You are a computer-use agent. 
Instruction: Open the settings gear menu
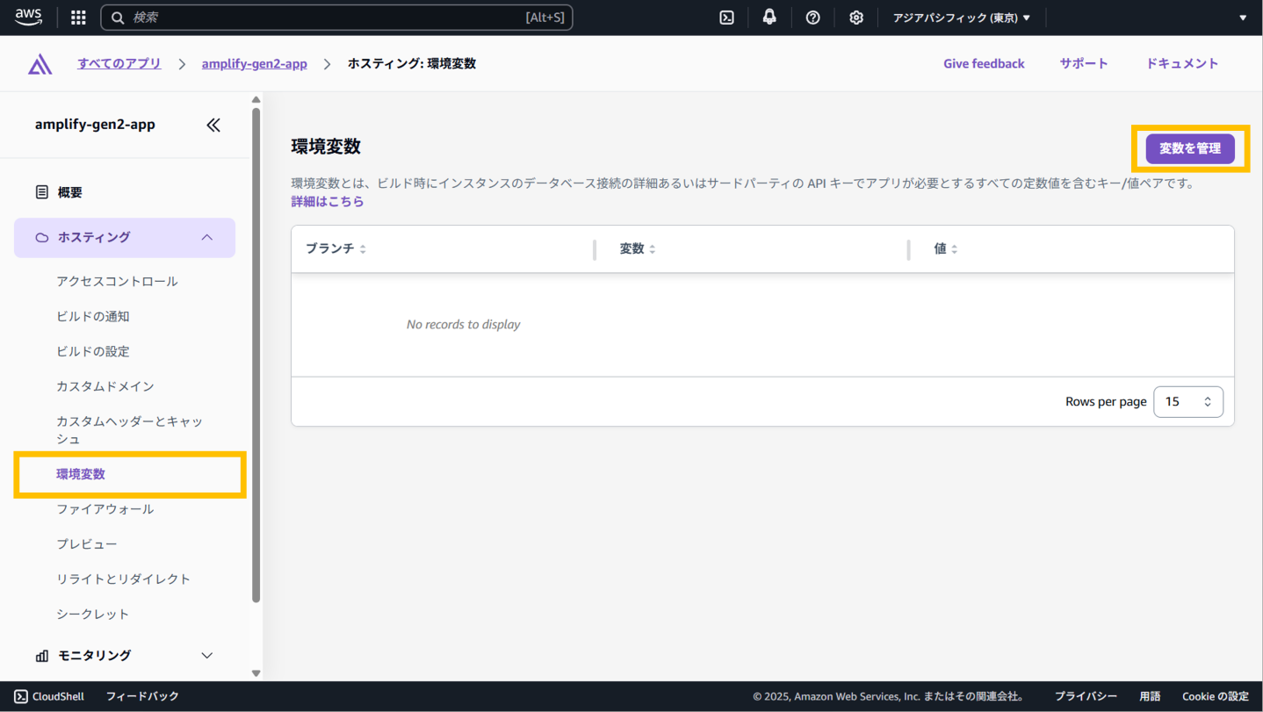(856, 18)
